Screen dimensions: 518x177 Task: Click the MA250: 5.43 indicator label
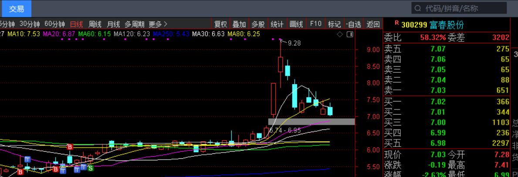pyautogui.click(x=171, y=34)
